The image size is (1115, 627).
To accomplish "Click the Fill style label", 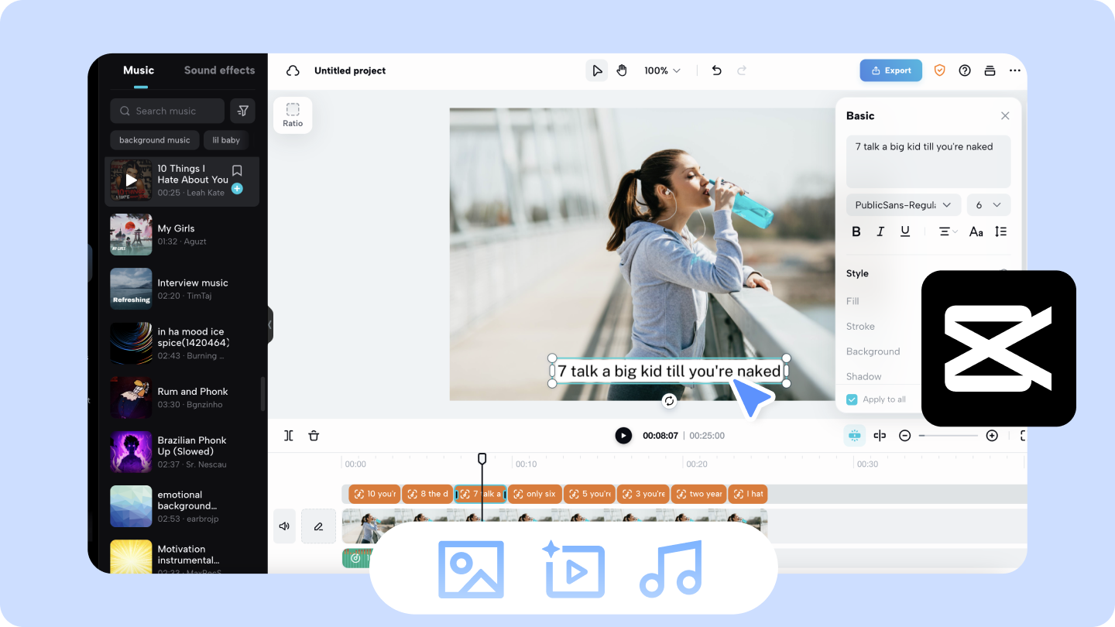I will click(853, 301).
